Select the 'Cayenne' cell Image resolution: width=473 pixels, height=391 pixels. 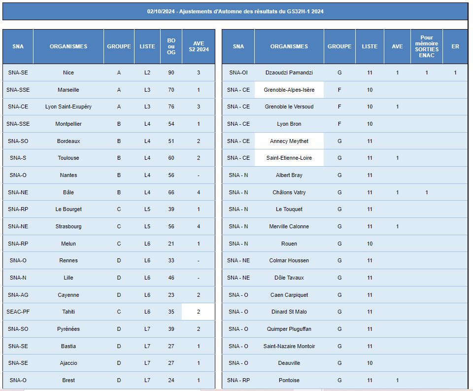click(68, 295)
